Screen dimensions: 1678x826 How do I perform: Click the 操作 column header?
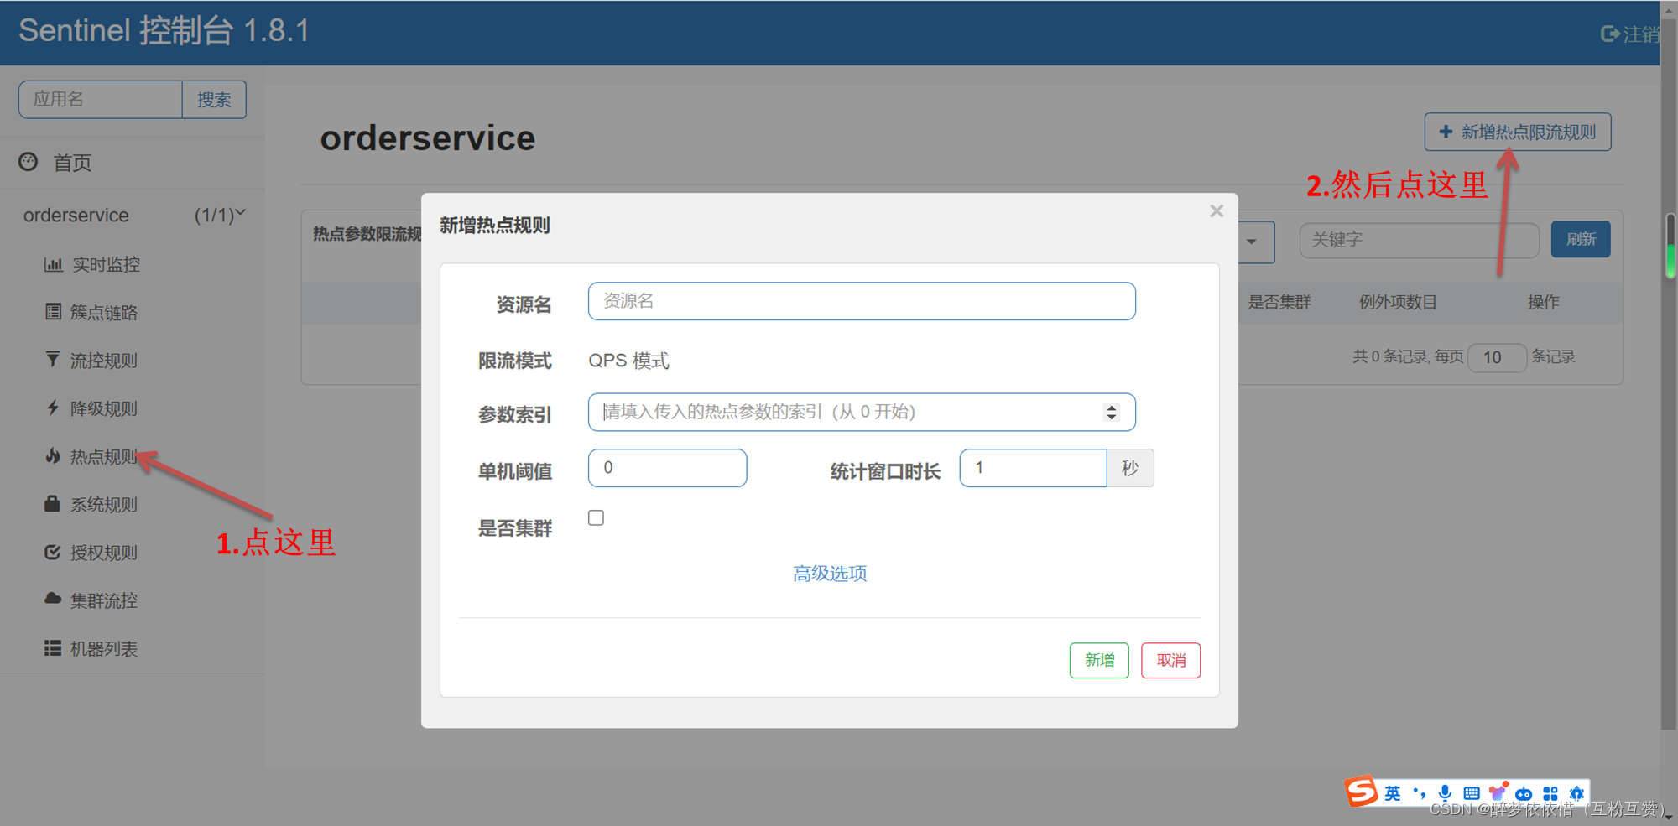1543,302
